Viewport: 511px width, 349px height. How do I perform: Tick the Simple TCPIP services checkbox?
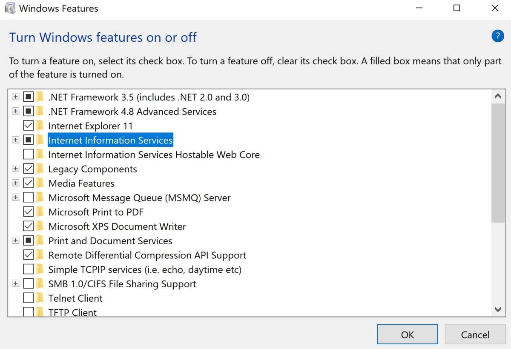[28, 269]
